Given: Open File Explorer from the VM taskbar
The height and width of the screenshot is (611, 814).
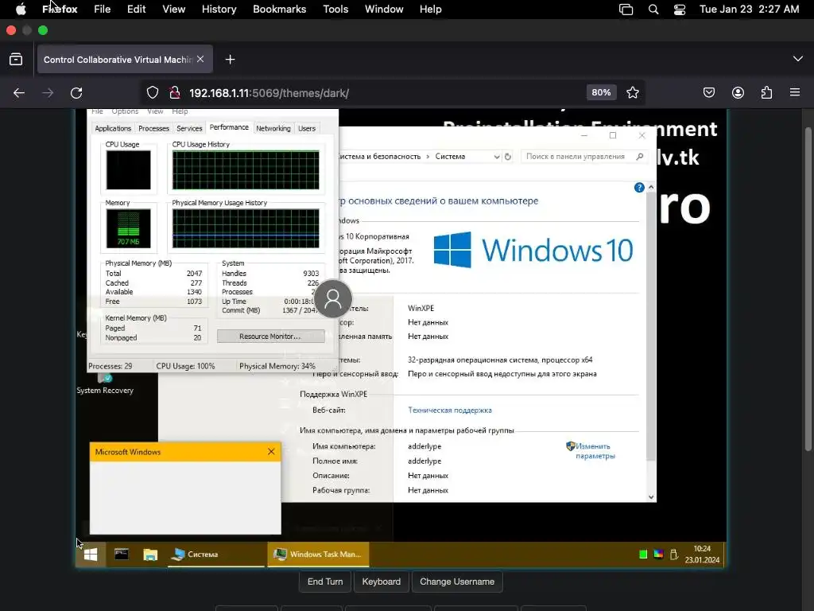Looking at the screenshot, I should point(150,555).
